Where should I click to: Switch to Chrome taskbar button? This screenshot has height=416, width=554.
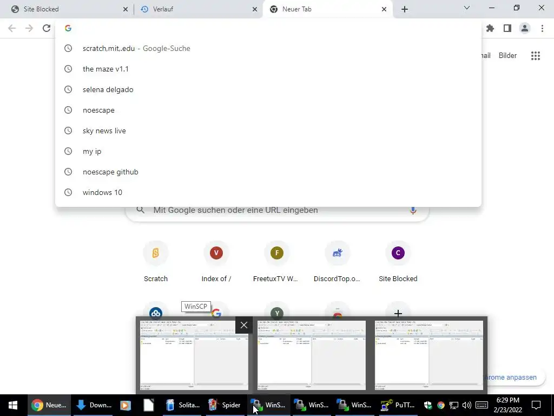pyautogui.click(x=49, y=405)
